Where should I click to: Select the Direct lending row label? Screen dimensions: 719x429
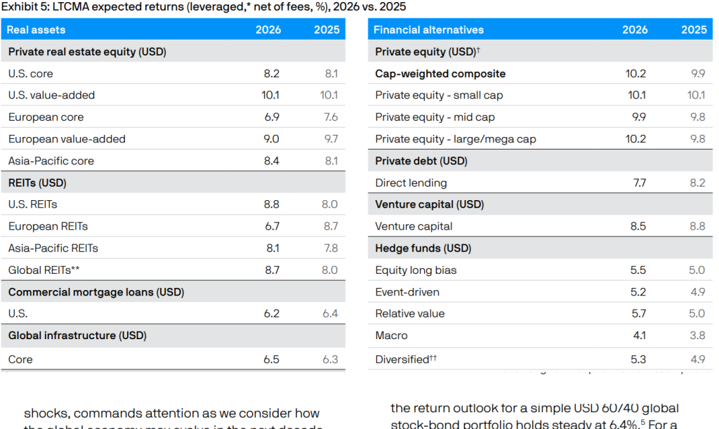(411, 183)
